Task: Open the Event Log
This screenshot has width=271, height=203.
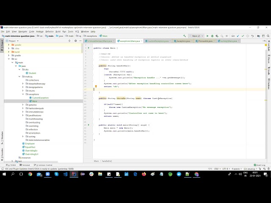Action: click(x=260, y=165)
